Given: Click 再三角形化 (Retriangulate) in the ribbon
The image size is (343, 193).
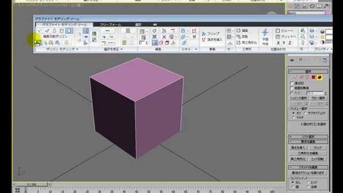Looking at the screenshot, I should (x=247, y=43).
